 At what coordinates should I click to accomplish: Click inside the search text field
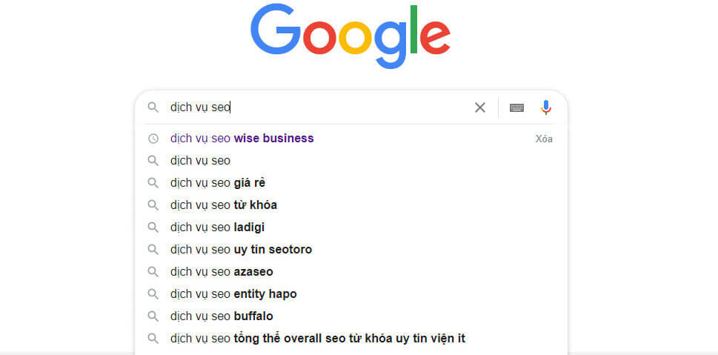333,107
